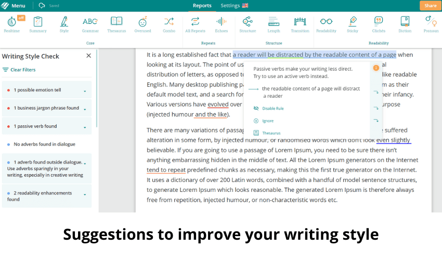Run the Style report

64,24
